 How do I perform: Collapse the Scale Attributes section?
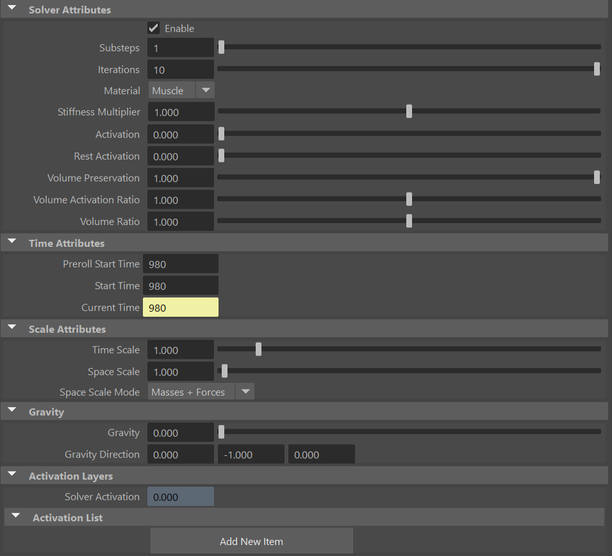[x=12, y=328]
